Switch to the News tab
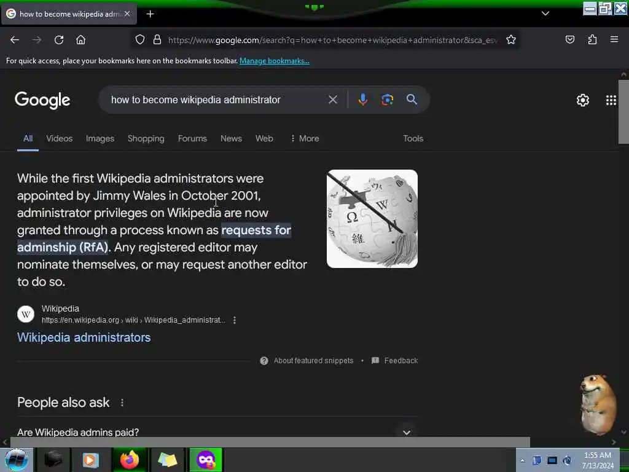This screenshot has height=472, width=629. (231, 138)
